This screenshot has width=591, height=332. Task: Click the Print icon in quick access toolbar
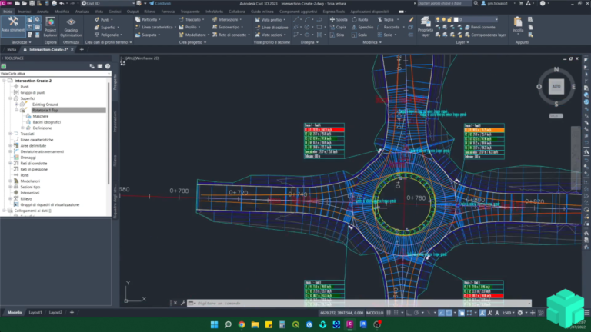coord(54,3)
